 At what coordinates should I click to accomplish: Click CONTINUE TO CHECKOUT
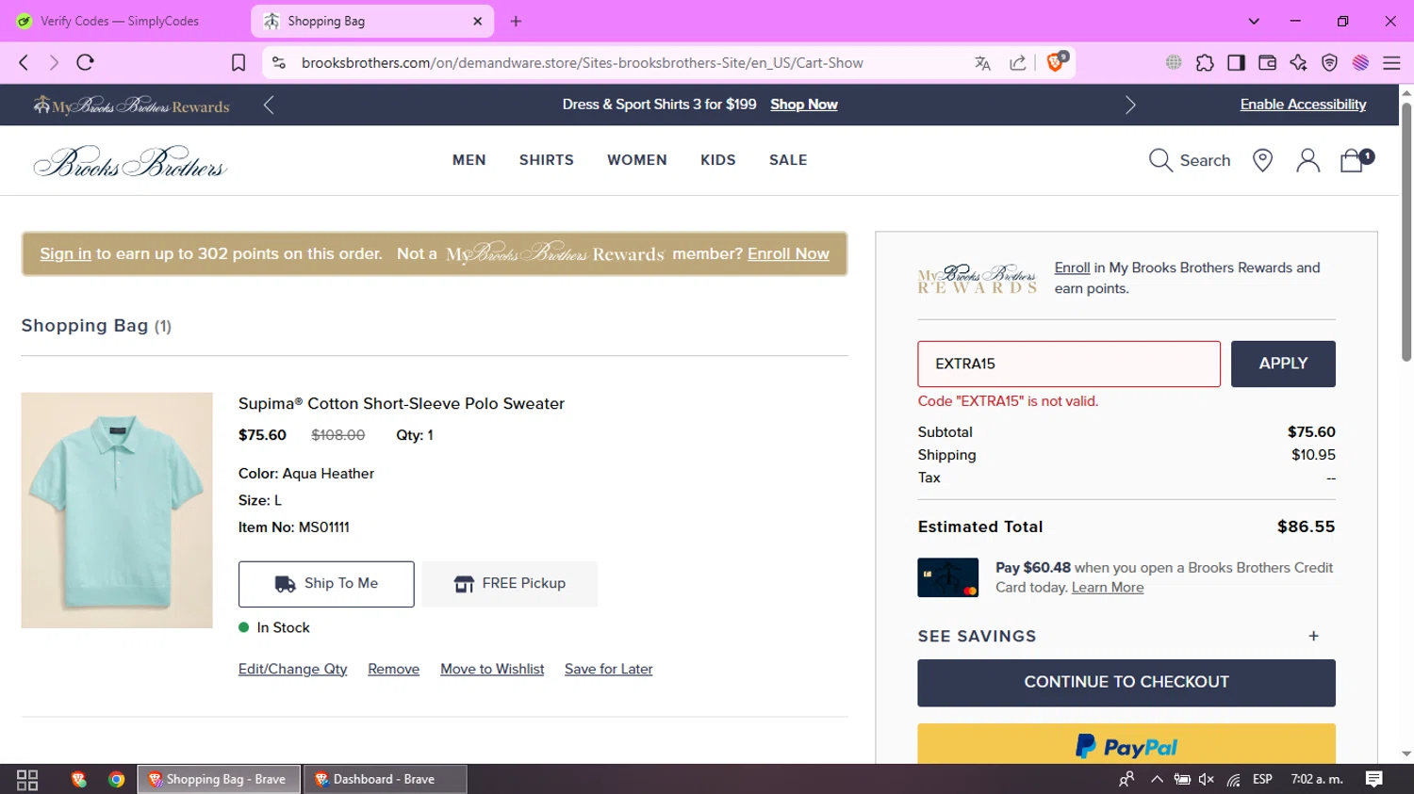[x=1126, y=683]
